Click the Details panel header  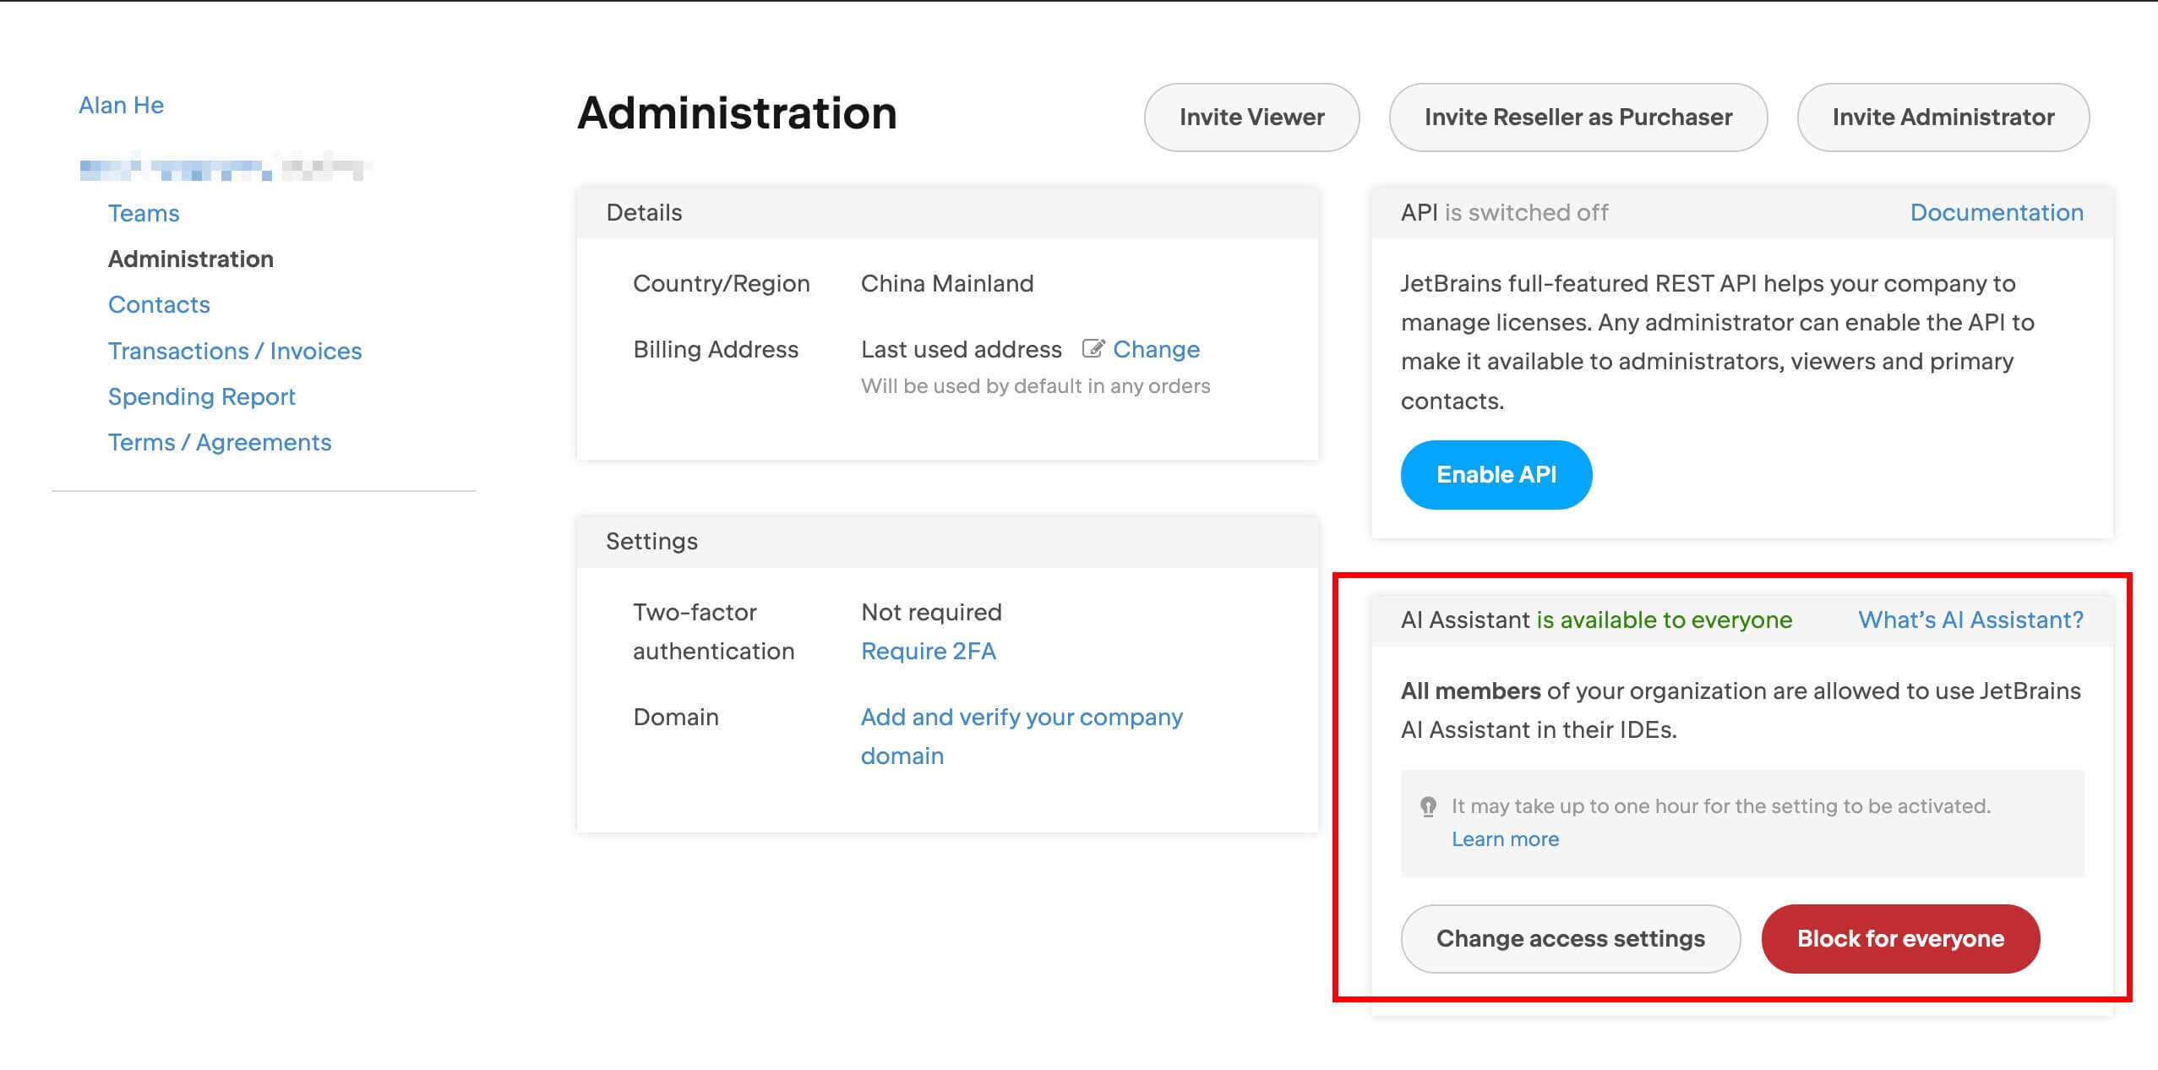click(947, 212)
